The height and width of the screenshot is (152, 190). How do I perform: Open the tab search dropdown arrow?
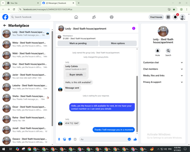3,3
